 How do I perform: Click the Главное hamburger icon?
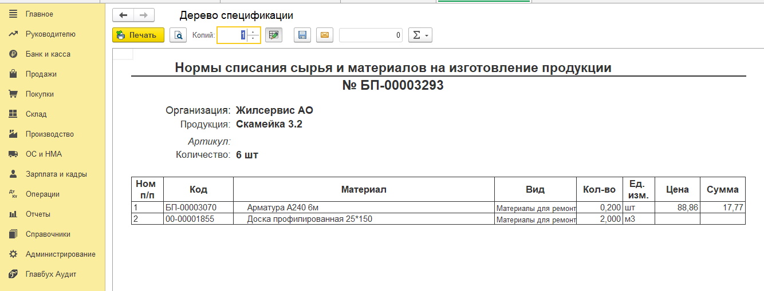tap(13, 14)
